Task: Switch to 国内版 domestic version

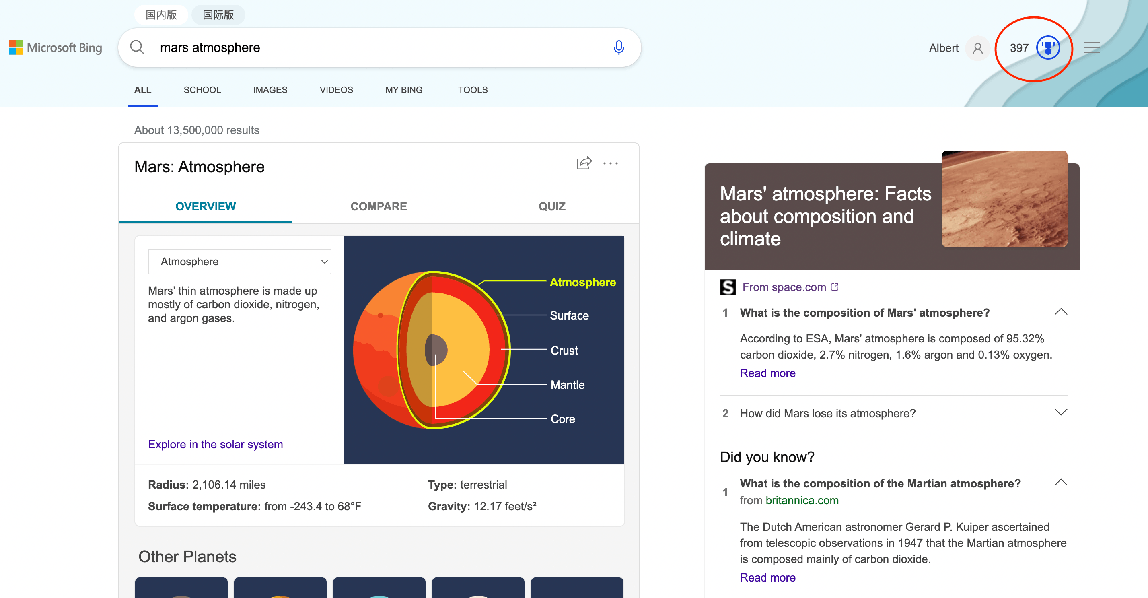Action: 161,15
